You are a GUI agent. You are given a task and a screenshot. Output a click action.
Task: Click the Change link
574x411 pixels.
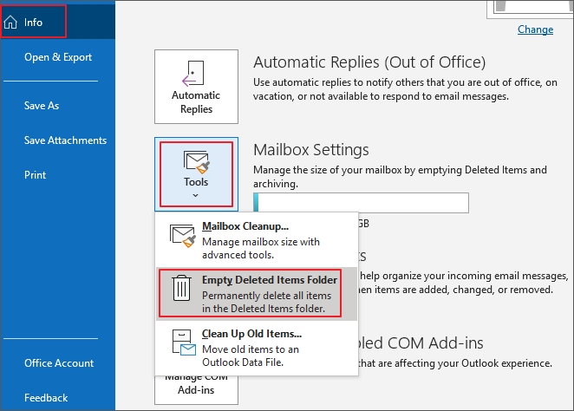[535, 29]
